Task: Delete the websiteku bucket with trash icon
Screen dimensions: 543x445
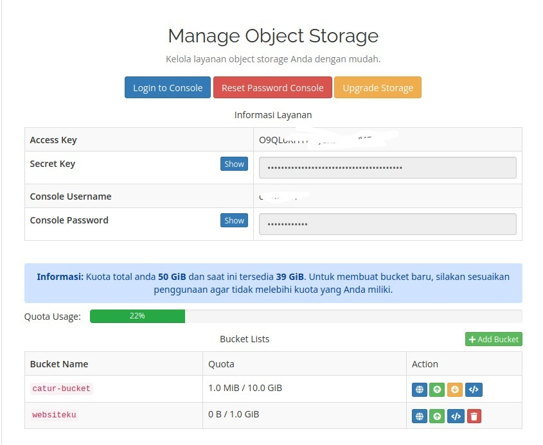Action: click(474, 416)
